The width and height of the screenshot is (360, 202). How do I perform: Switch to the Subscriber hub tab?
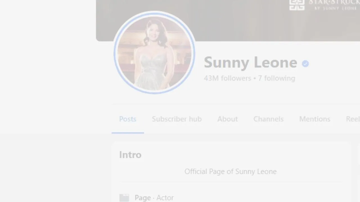[x=177, y=119]
